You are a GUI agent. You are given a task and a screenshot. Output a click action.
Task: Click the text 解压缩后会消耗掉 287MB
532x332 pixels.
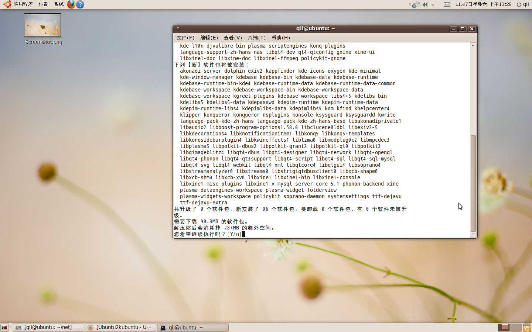coord(207,228)
